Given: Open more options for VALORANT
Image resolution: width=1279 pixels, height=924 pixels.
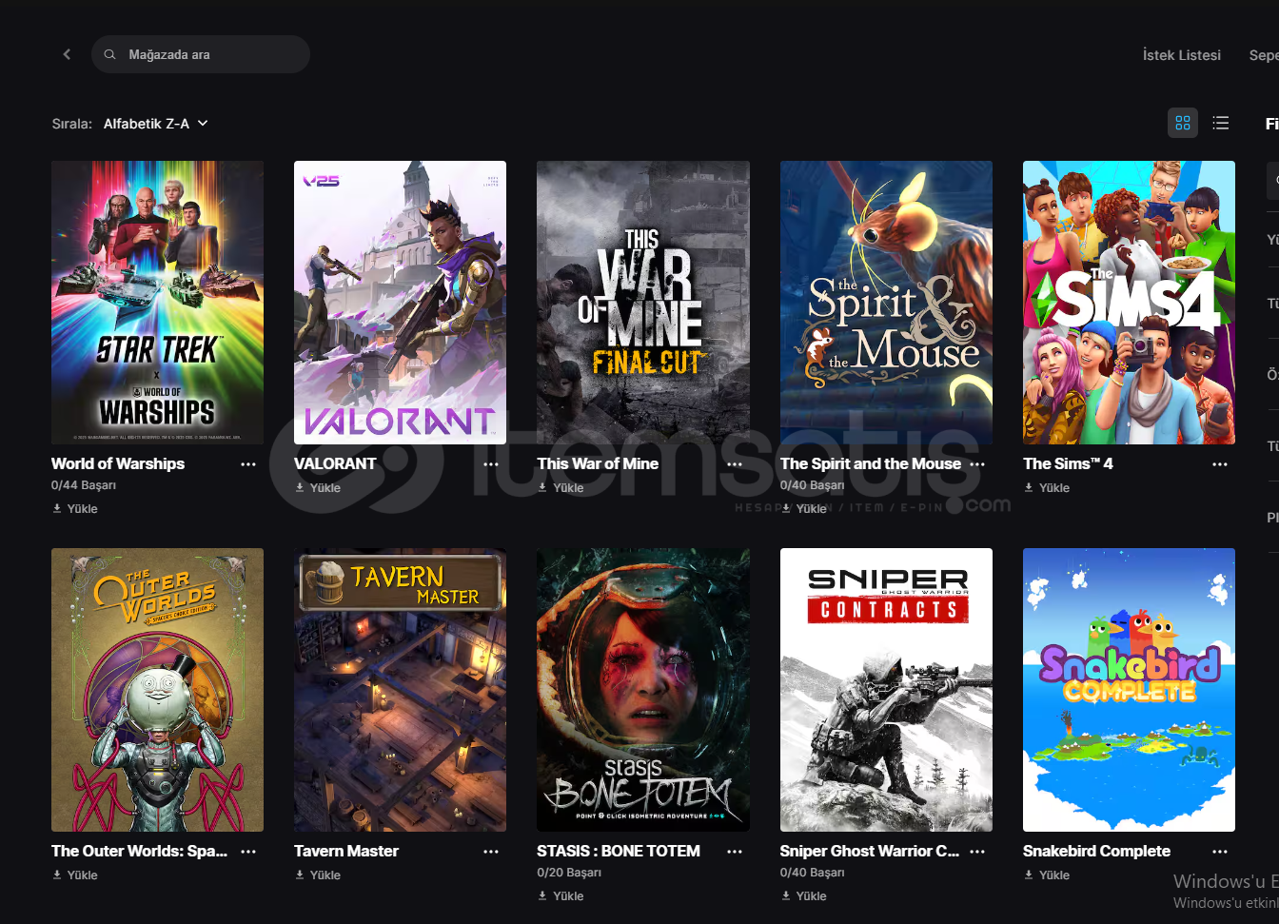Looking at the screenshot, I should pos(491,464).
